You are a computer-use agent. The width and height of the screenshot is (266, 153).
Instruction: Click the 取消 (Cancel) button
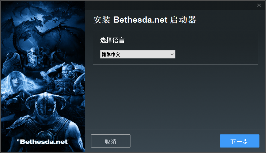[111, 141]
